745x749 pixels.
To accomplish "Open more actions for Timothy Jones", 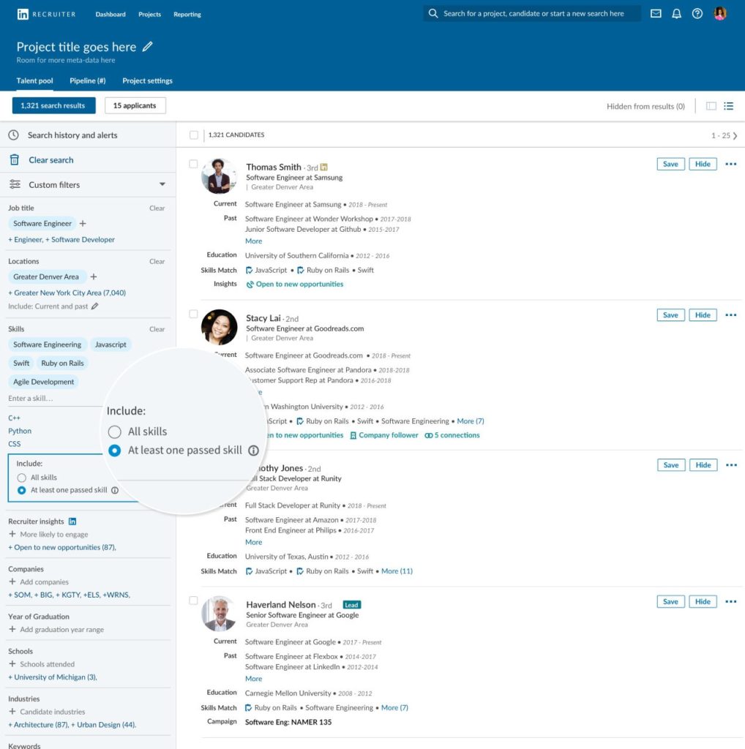I will 731,464.
